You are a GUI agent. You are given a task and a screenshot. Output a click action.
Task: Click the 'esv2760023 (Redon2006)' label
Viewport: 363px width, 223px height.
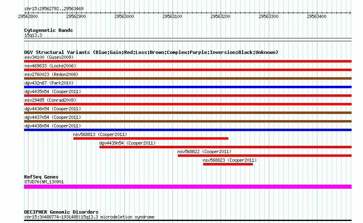coord(51,74)
